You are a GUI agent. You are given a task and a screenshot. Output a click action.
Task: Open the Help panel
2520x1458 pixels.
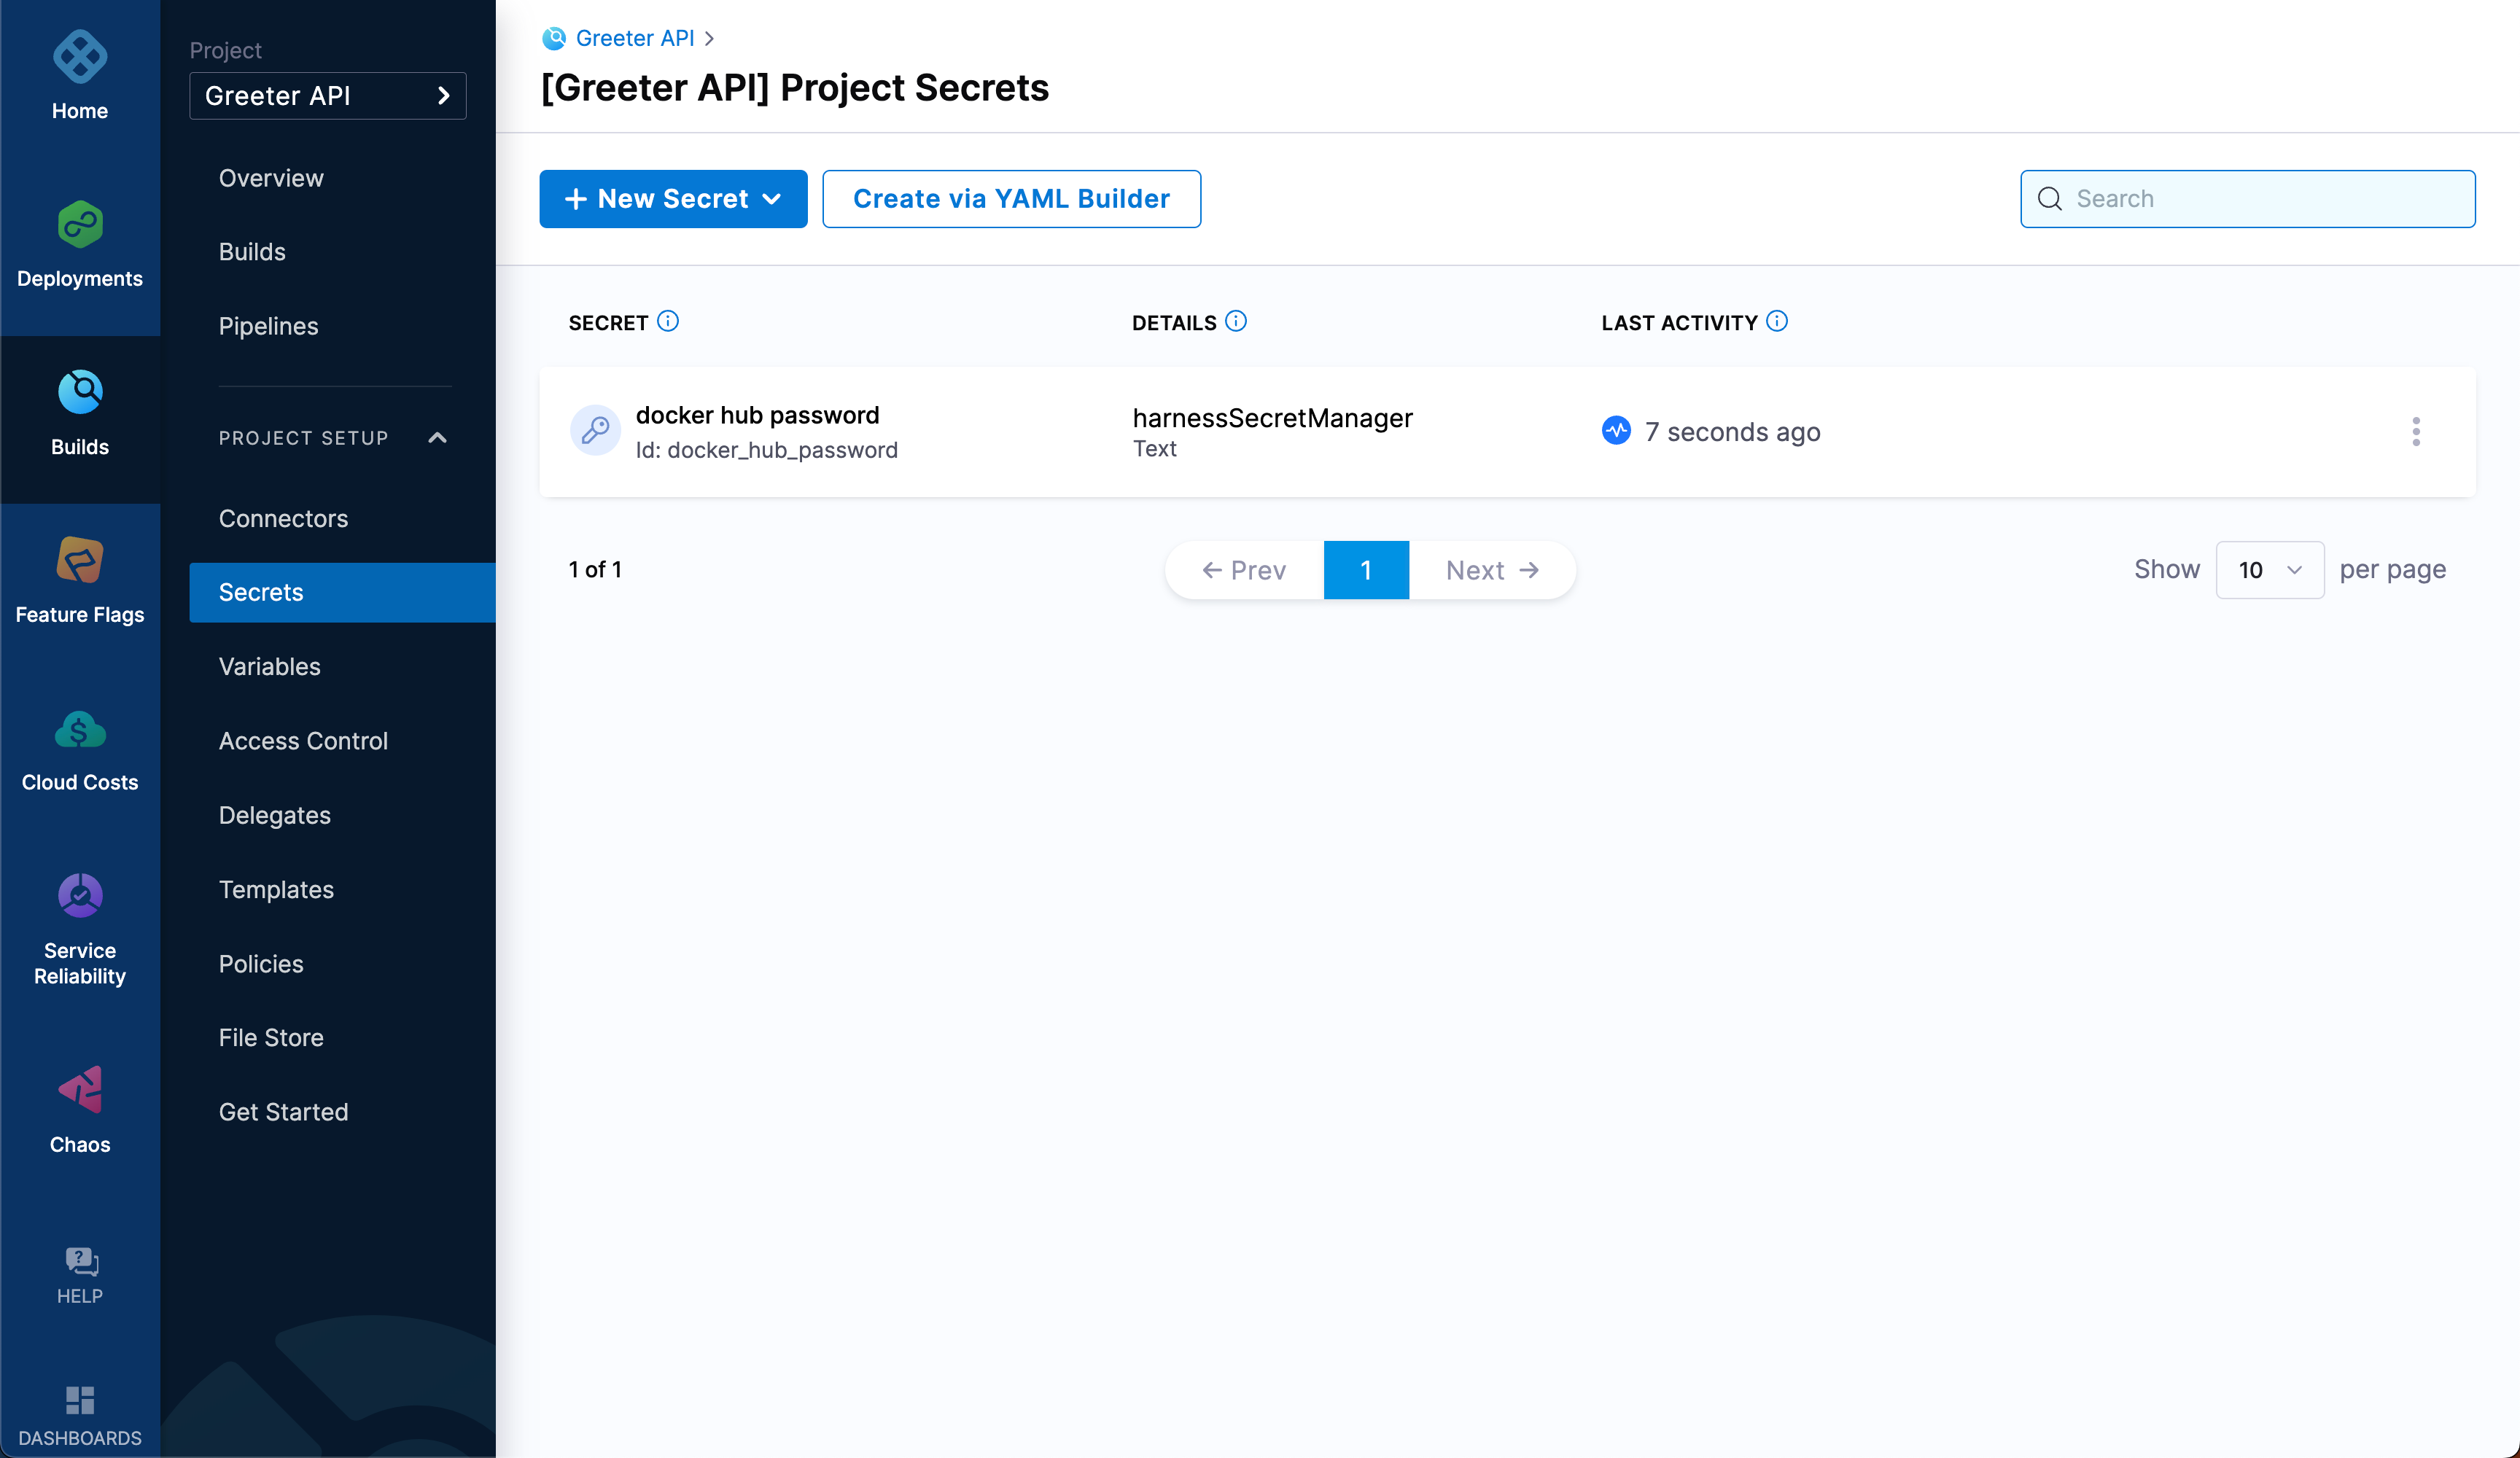[80, 1275]
